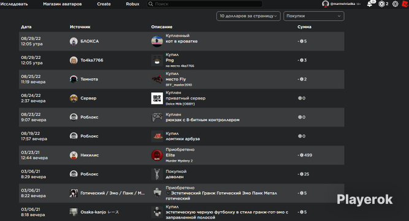Screen dimensions: 409x221
Task: Open the notifications bell icon
Action: tap(370, 4)
